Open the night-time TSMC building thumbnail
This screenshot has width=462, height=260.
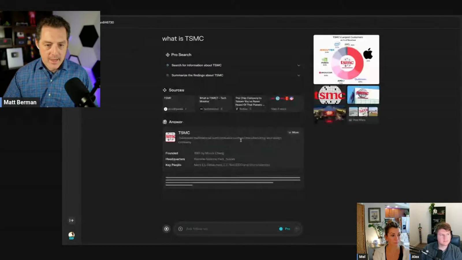click(330, 114)
